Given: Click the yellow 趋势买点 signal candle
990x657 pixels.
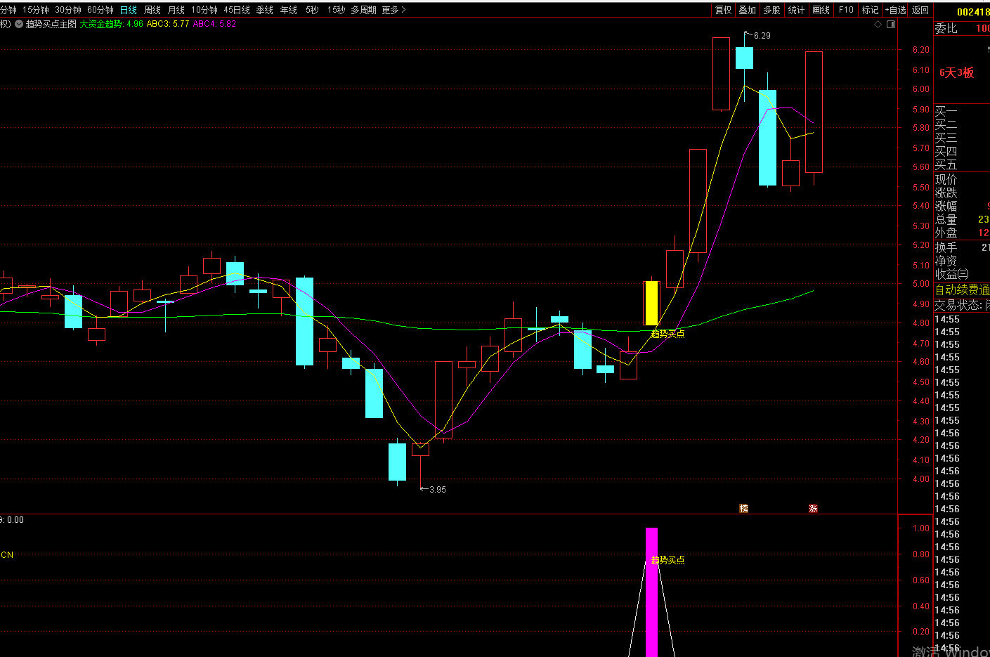Looking at the screenshot, I should [x=651, y=303].
